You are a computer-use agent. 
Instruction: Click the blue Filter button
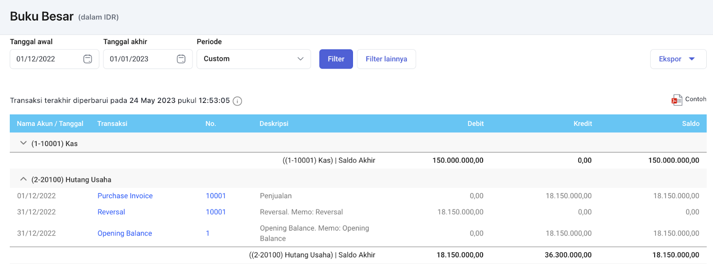tap(336, 59)
